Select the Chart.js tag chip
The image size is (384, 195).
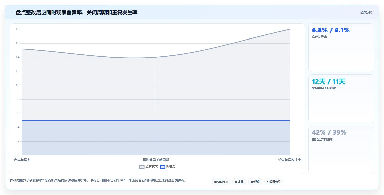(221, 182)
